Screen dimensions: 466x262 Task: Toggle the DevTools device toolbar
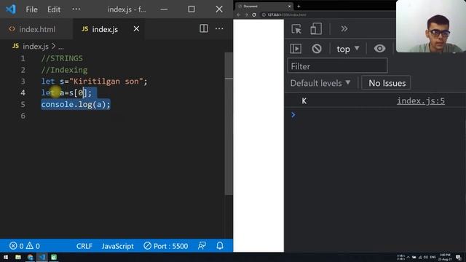[315, 29]
